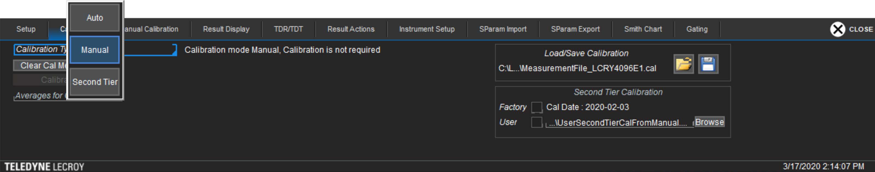Enable the User second tier checkbox
Viewport: 875px width, 172px height.
point(536,122)
